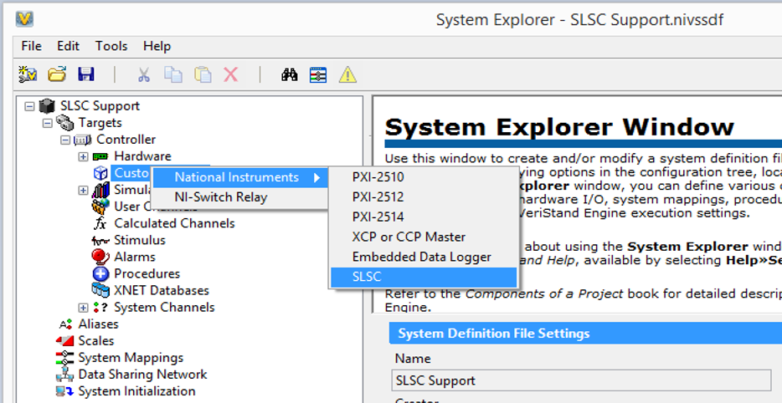This screenshot has height=403, width=782.
Task: Click the binoculars Find toolbar icon
Action: click(290, 74)
